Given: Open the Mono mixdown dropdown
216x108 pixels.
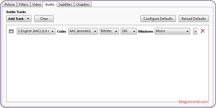Looking at the screenshot, I should pos(173,31).
